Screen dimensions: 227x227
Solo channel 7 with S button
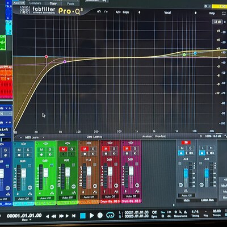click(114, 149)
